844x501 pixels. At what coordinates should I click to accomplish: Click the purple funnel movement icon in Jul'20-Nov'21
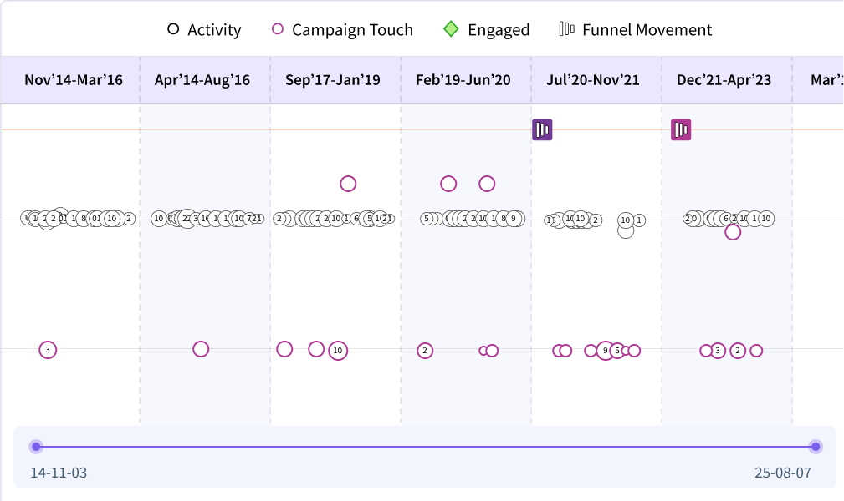(542, 129)
